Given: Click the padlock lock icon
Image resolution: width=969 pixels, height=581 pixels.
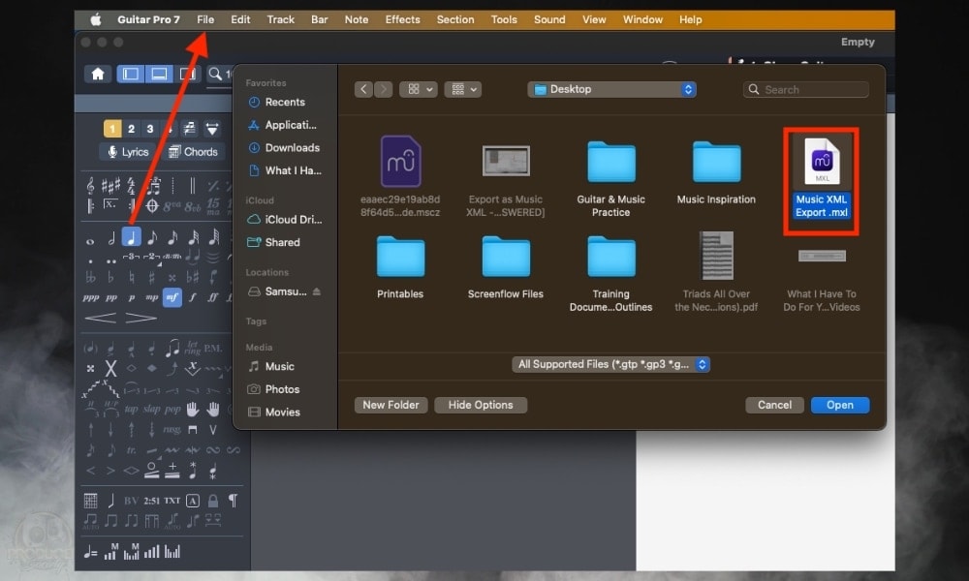Looking at the screenshot, I should pos(212,501).
